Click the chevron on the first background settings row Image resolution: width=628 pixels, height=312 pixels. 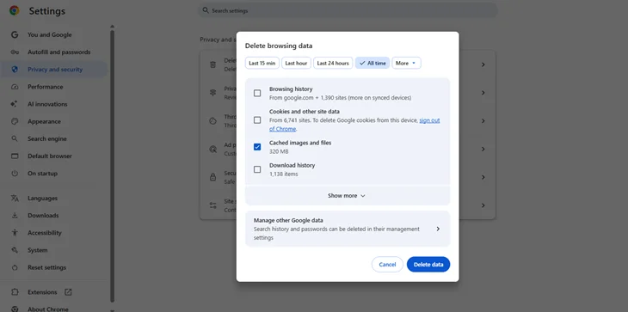483,64
